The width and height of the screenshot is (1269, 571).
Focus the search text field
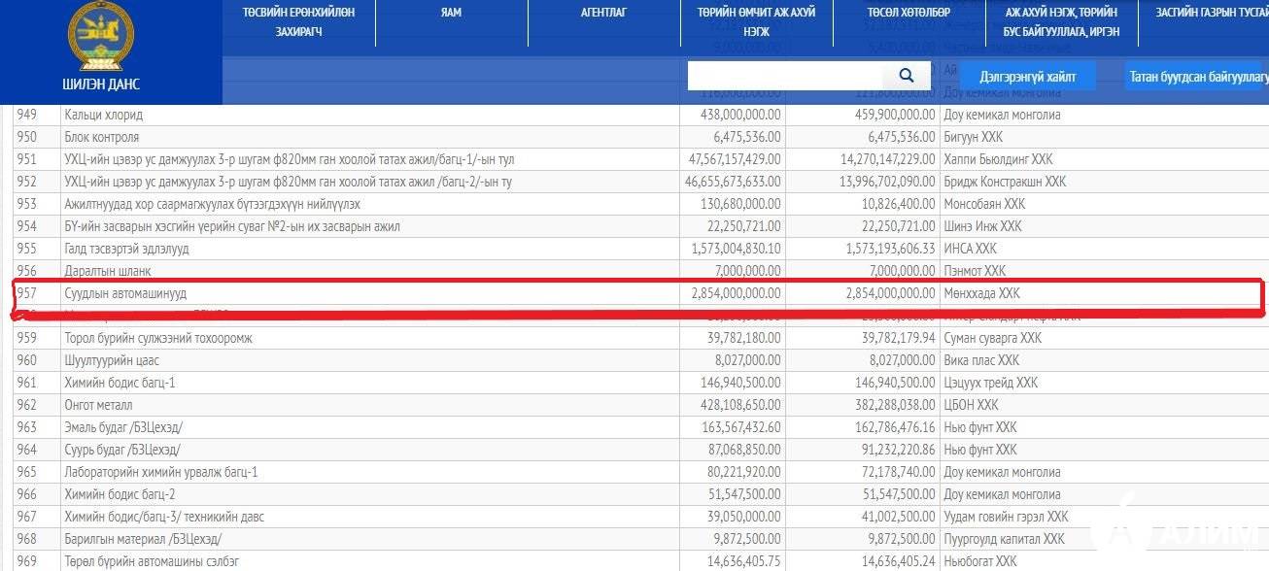point(785,76)
